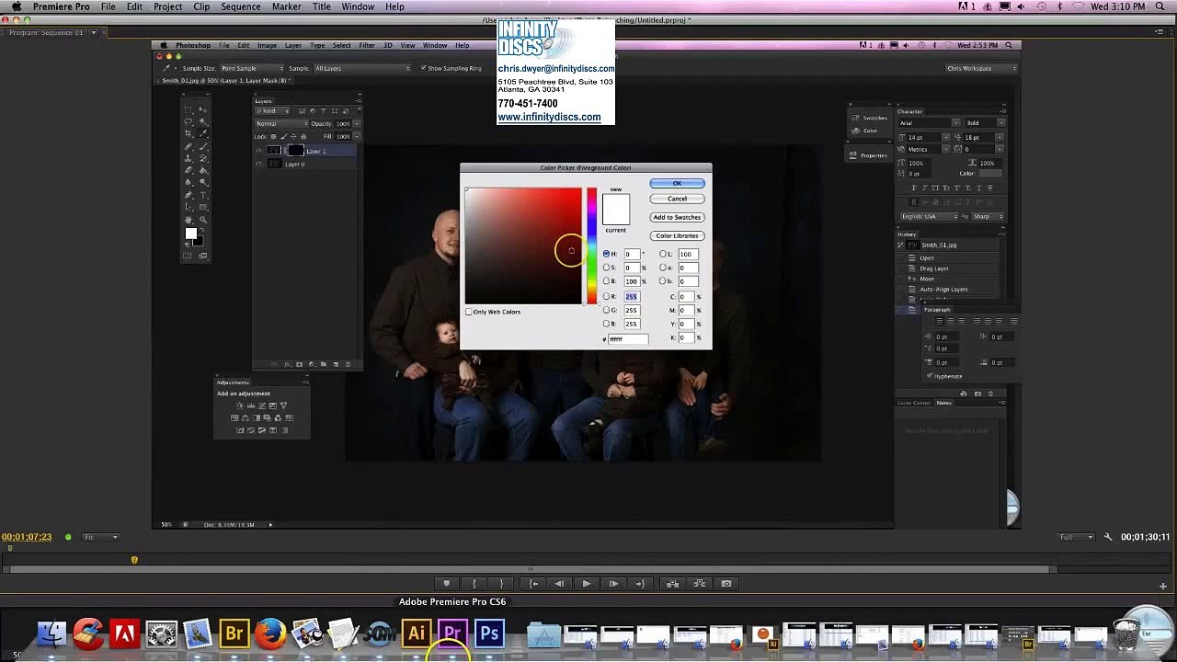Open Adobe Illustrator from the dock

(416, 633)
